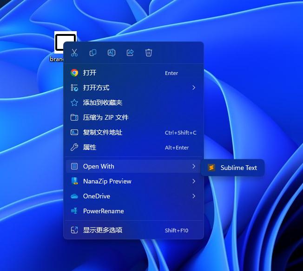This screenshot has height=271, width=303.
Task: Click the Share icon
Action: coord(130,53)
